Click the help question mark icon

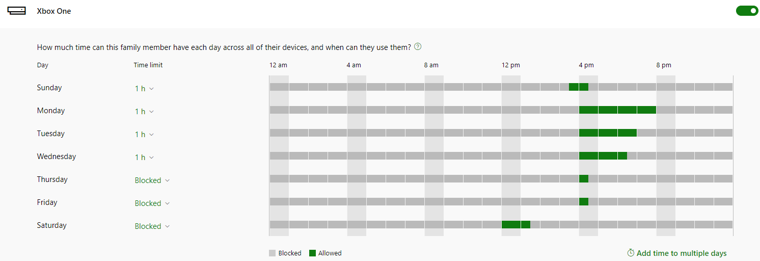418,47
